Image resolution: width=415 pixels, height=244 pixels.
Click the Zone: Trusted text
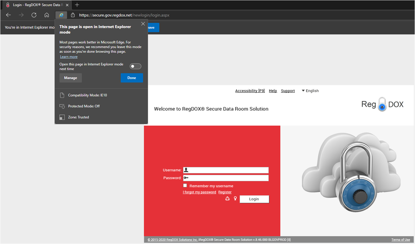click(x=79, y=117)
